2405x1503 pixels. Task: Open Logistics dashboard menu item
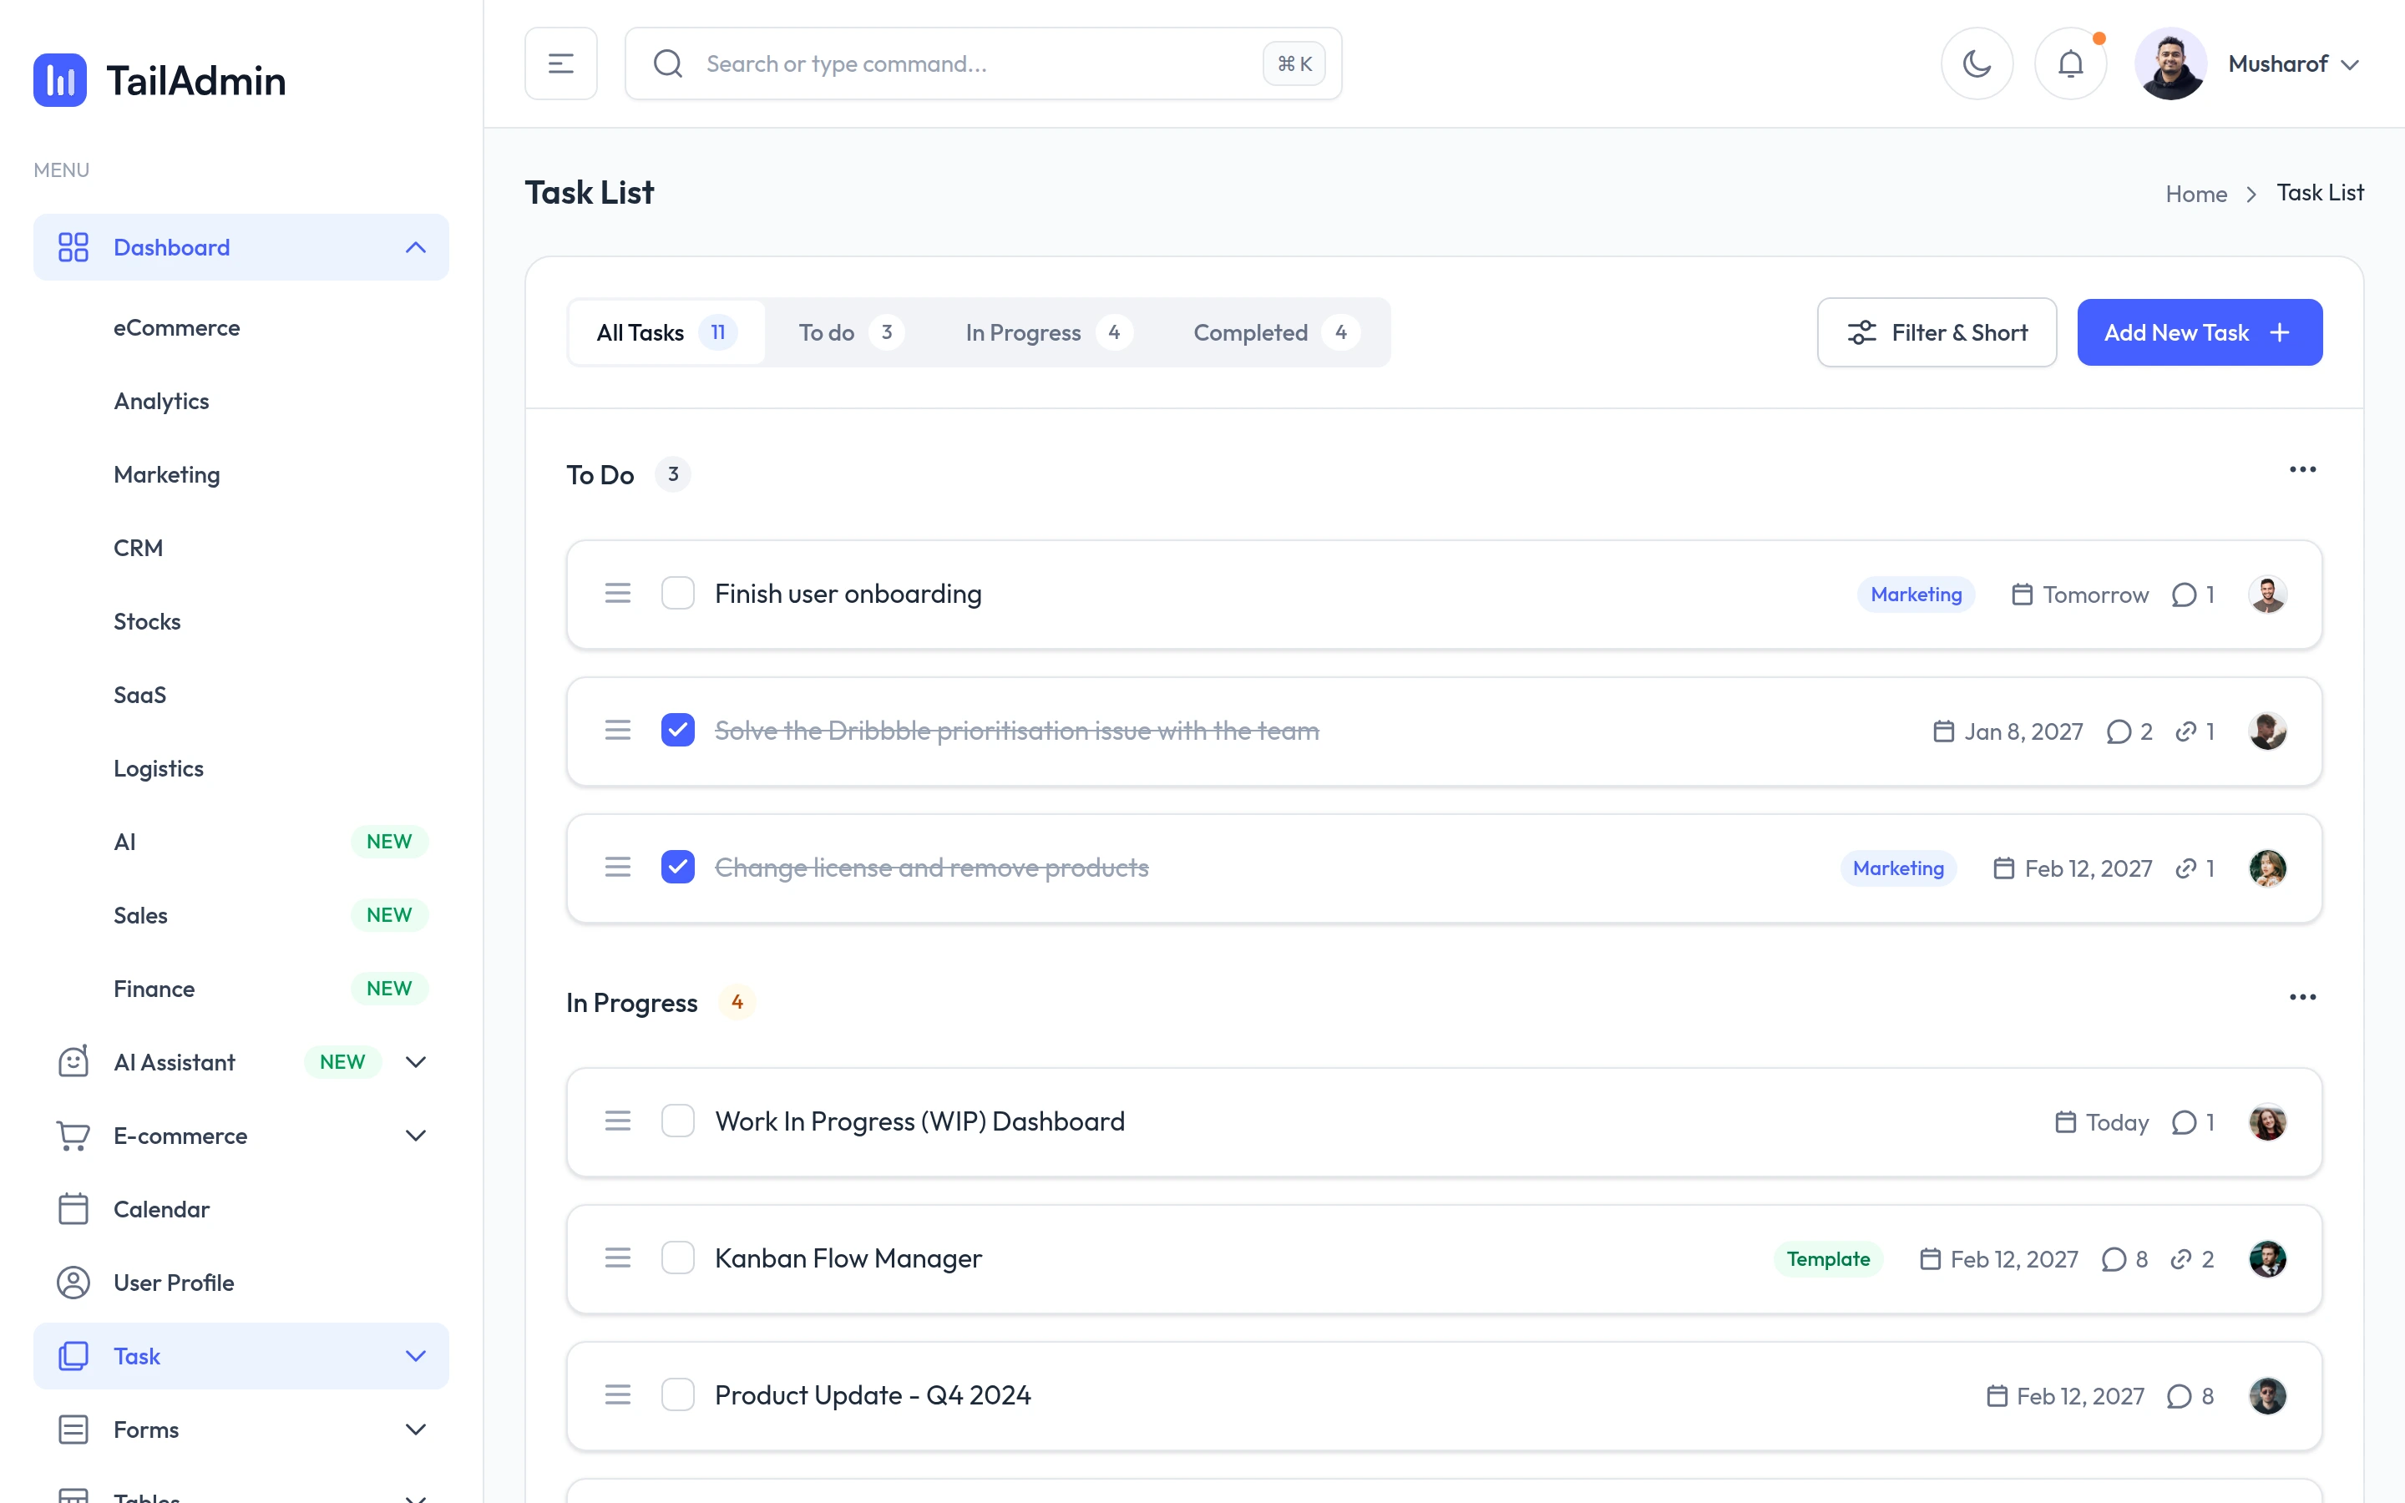coord(159,769)
